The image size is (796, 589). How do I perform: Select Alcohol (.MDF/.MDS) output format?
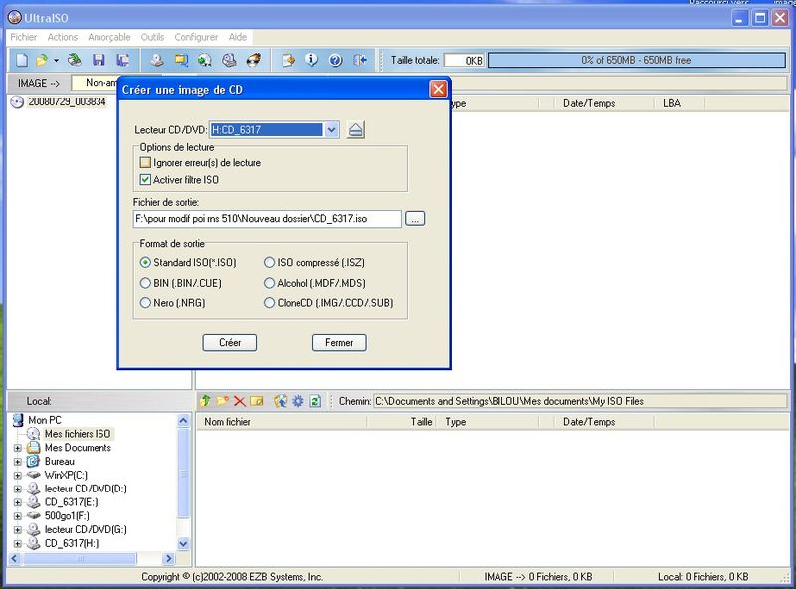click(269, 283)
